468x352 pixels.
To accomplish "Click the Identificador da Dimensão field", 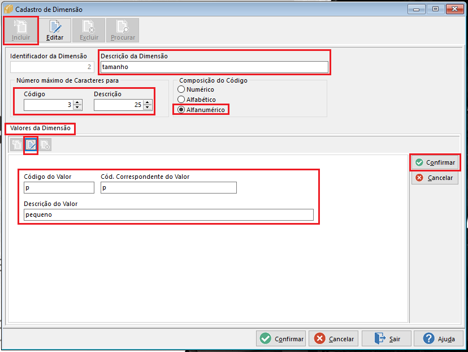I will [x=52, y=67].
